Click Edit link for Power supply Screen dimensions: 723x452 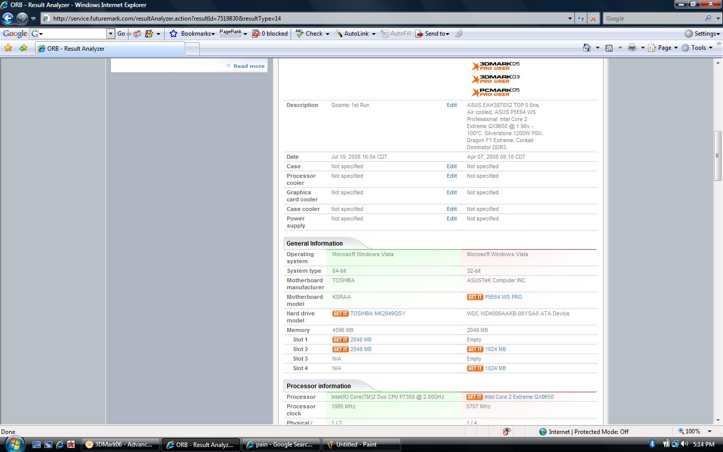point(452,218)
